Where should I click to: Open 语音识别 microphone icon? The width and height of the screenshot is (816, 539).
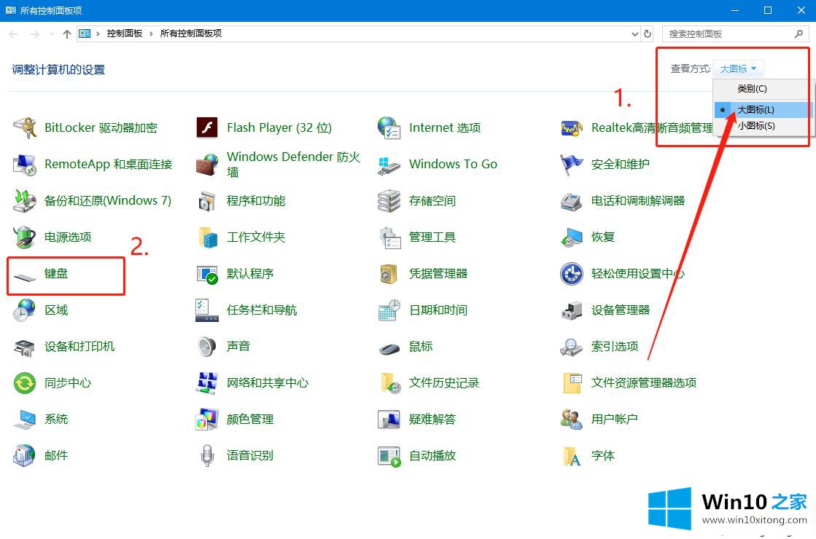(207, 456)
